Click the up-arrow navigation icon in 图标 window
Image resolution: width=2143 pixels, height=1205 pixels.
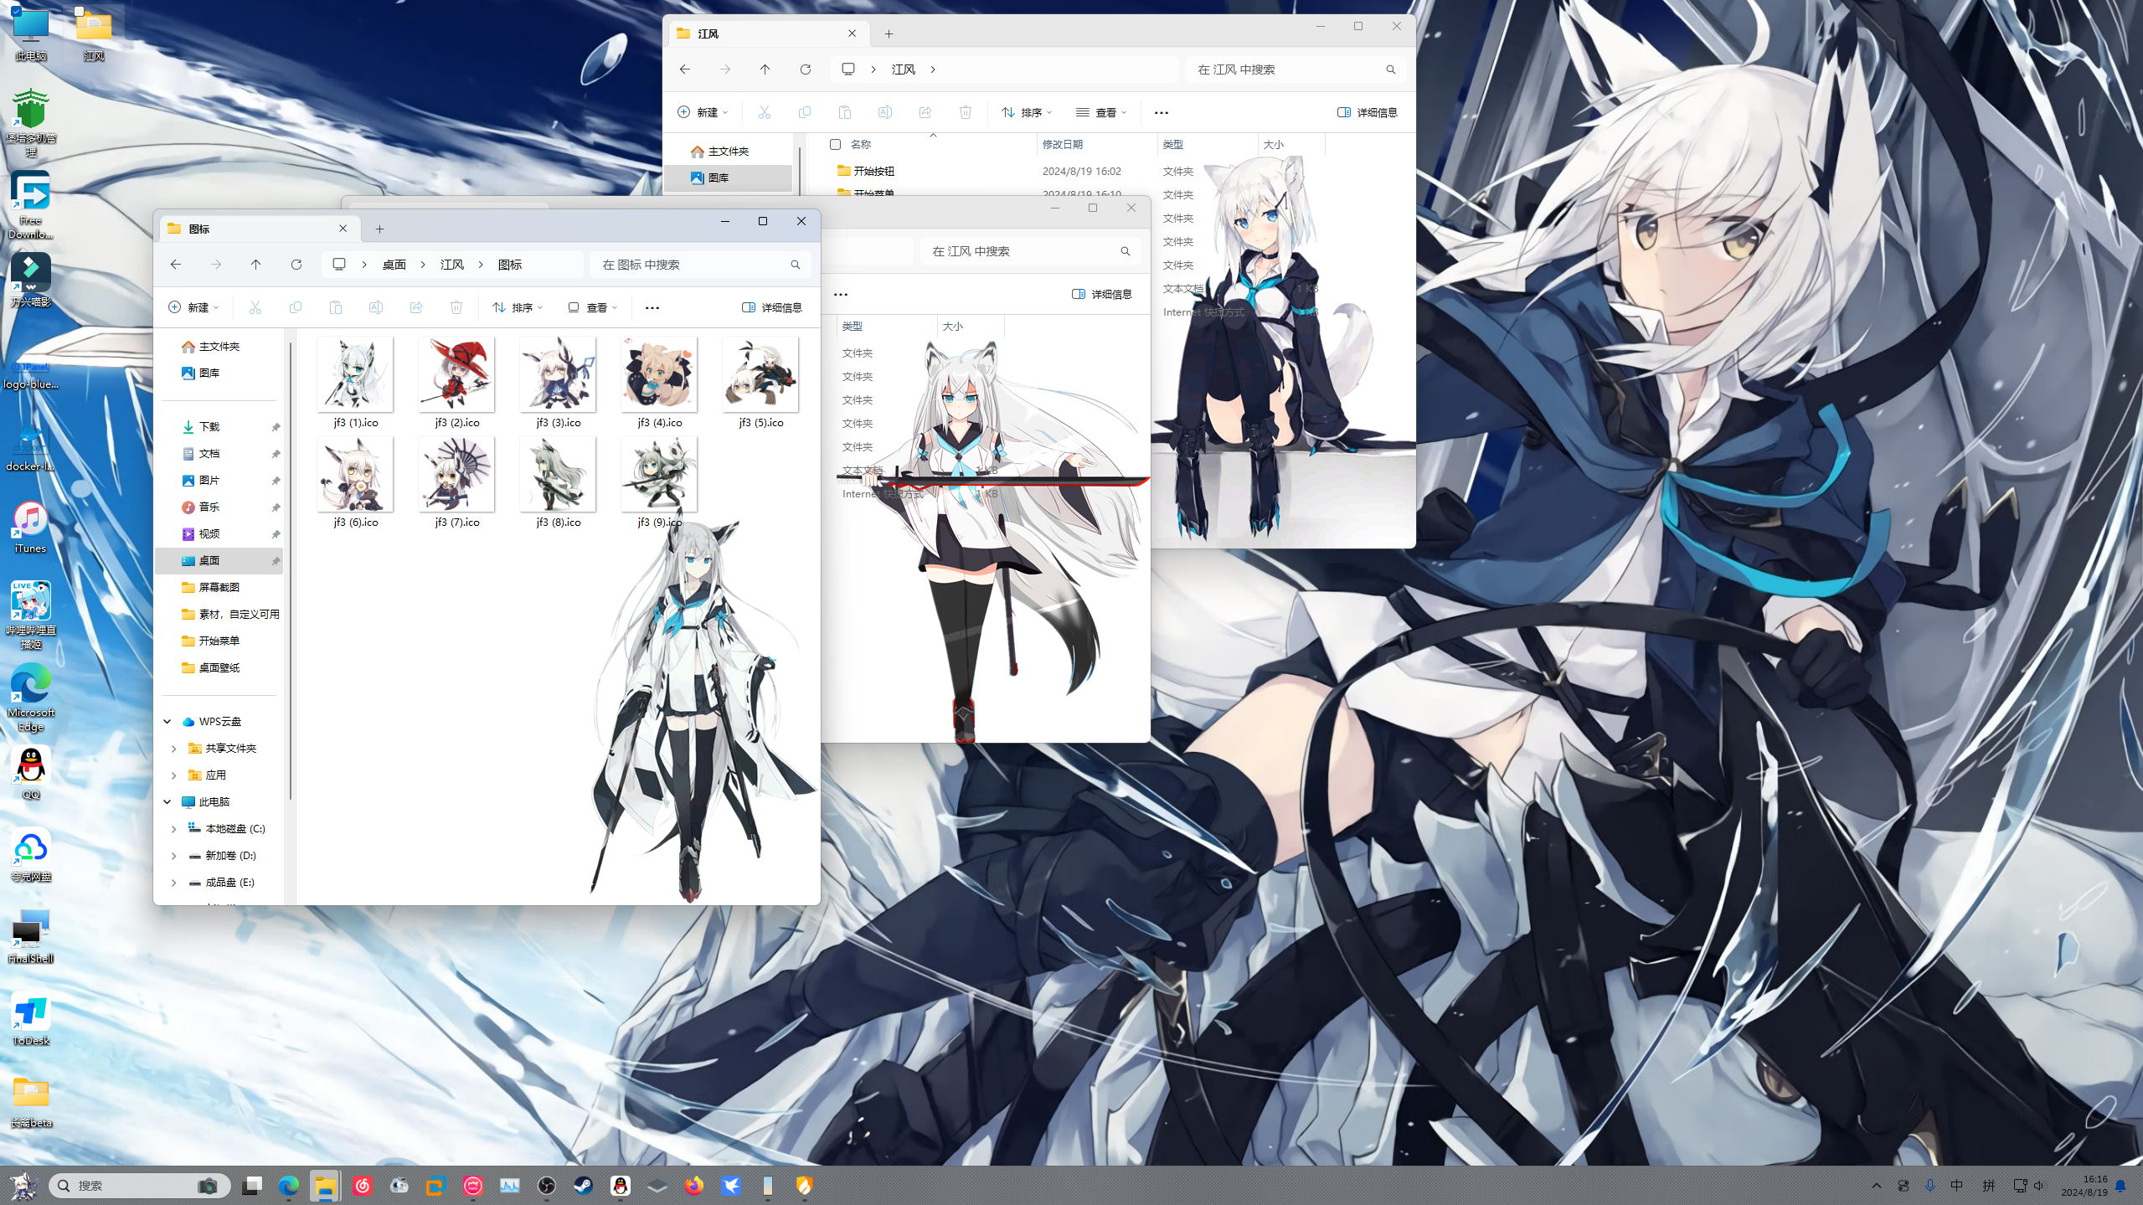[256, 265]
